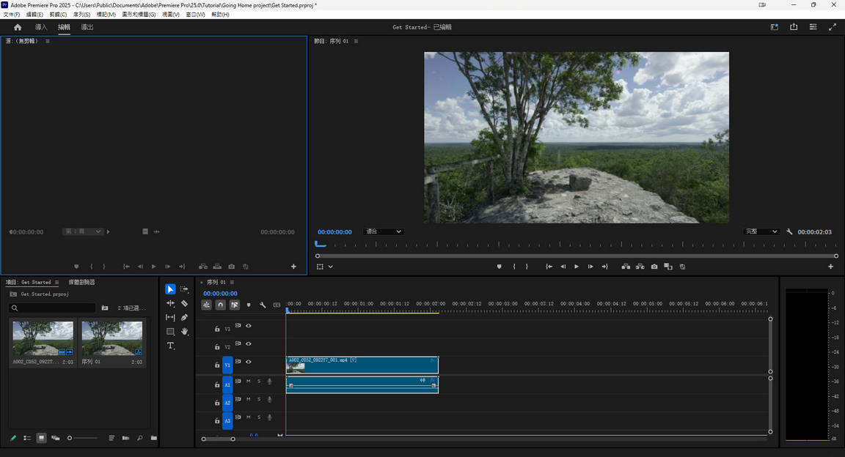Switch to the 導出 workspace tab
Image resolution: width=845 pixels, height=457 pixels.
point(87,26)
